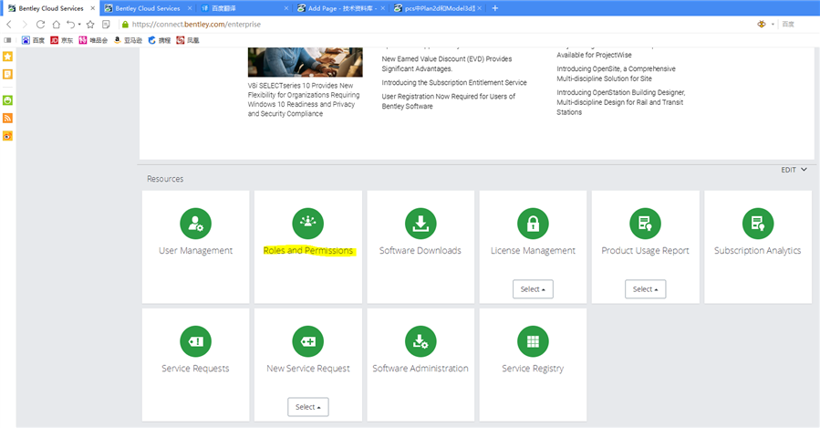The width and height of the screenshot is (820, 428).
Task: Open the User Management icon
Action: [x=195, y=224]
